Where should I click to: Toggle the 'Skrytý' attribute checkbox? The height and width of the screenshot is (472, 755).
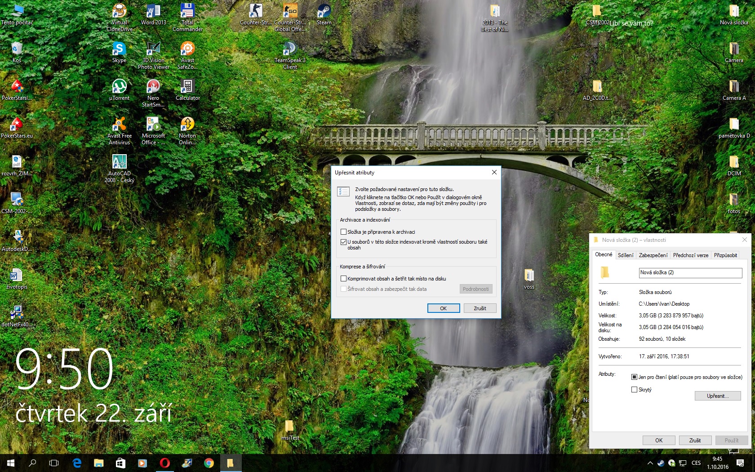click(x=635, y=390)
